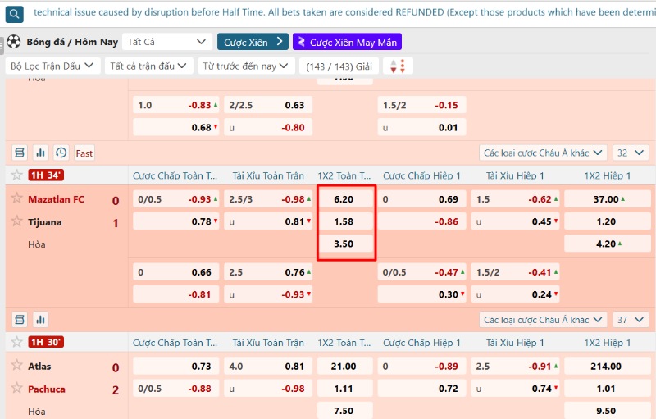The width and height of the screenshot is (656, 419).
Task: Click the bar chart icon above Atlas match
Action: click(x=40, y=320)
